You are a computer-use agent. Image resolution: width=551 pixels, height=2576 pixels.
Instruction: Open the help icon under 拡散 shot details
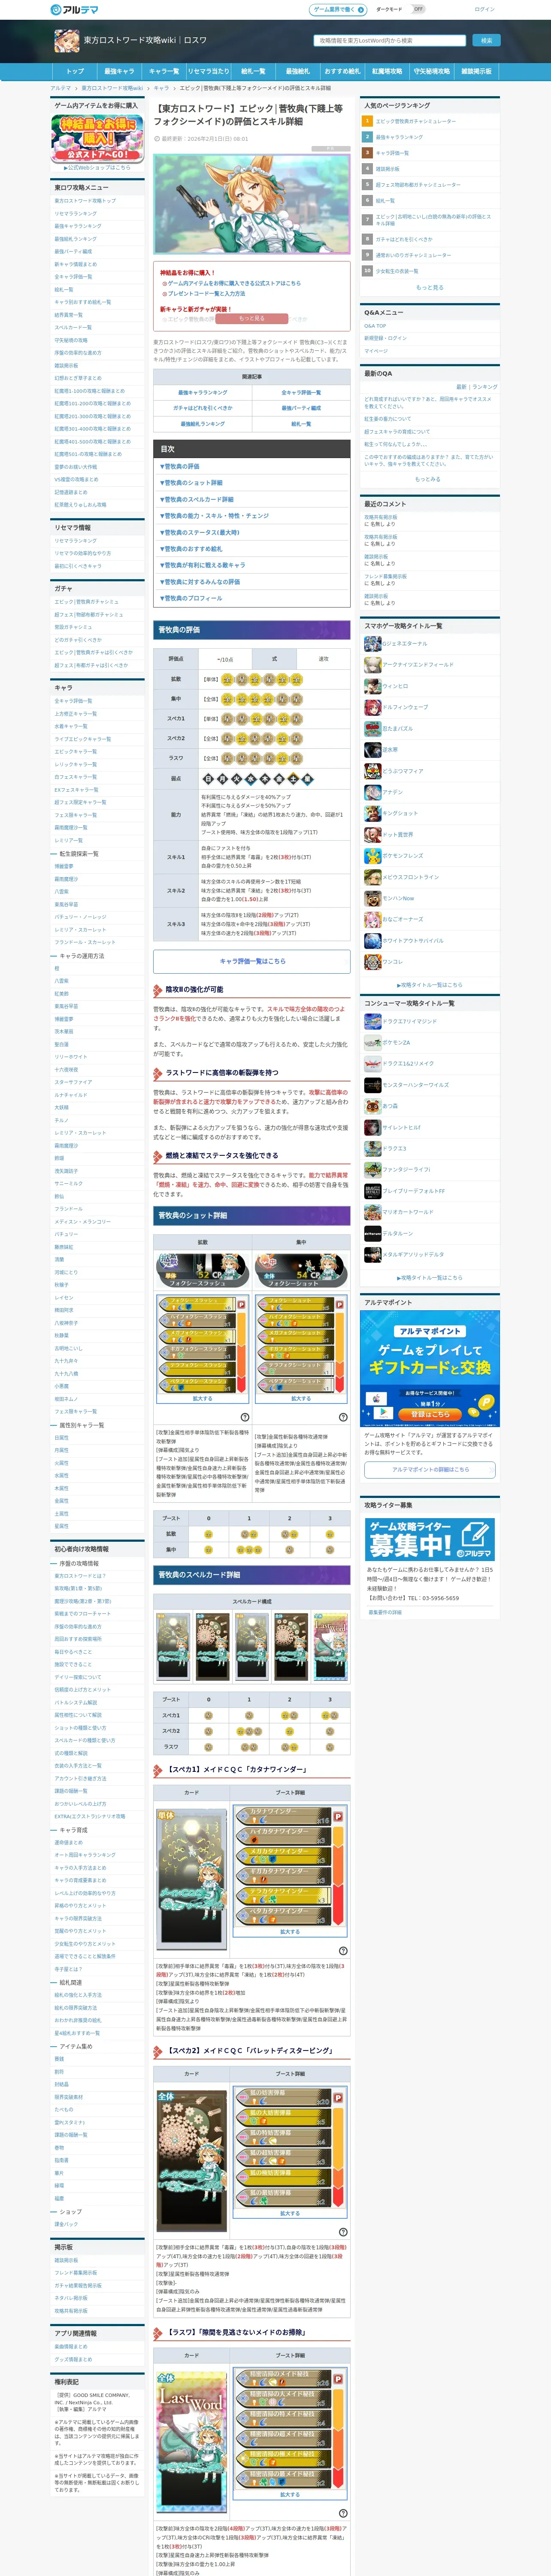245,1417
